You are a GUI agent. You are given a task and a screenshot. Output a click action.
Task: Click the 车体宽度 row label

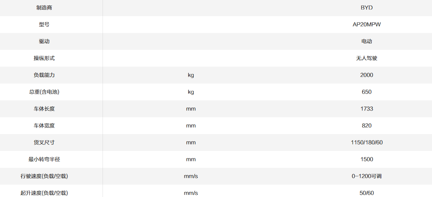pyautogui.click(x=44, y=125)
